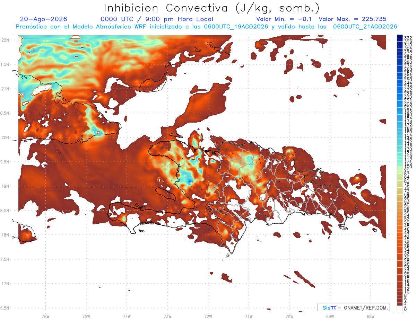Viewport: 416px width, 321px height.
Task: Click the '0.5N' latitude label
Action: [5, 113]
